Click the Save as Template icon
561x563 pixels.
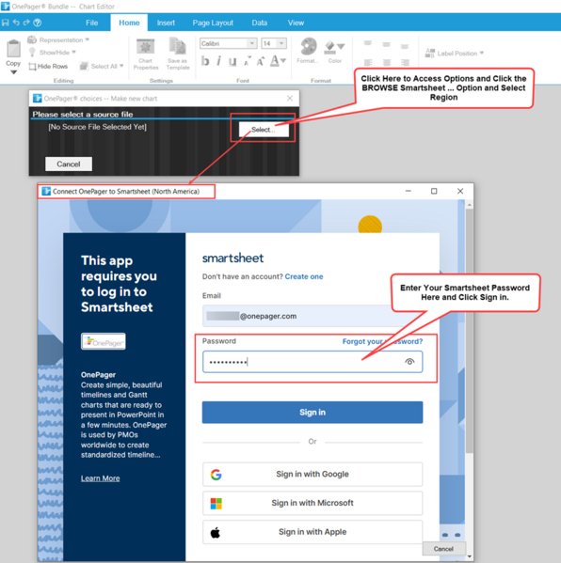pos(177,47)
